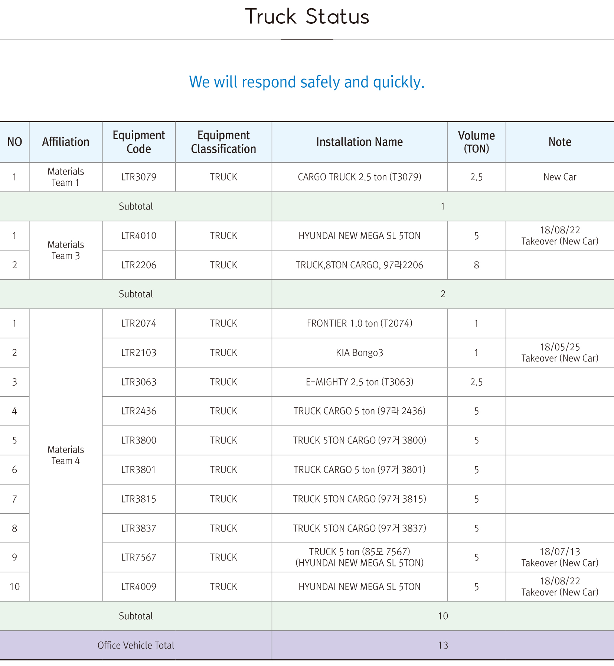Select the Materials Team 4 affiliation cell
Viewport: 614px width, 666px height.
tap(65, 455)
